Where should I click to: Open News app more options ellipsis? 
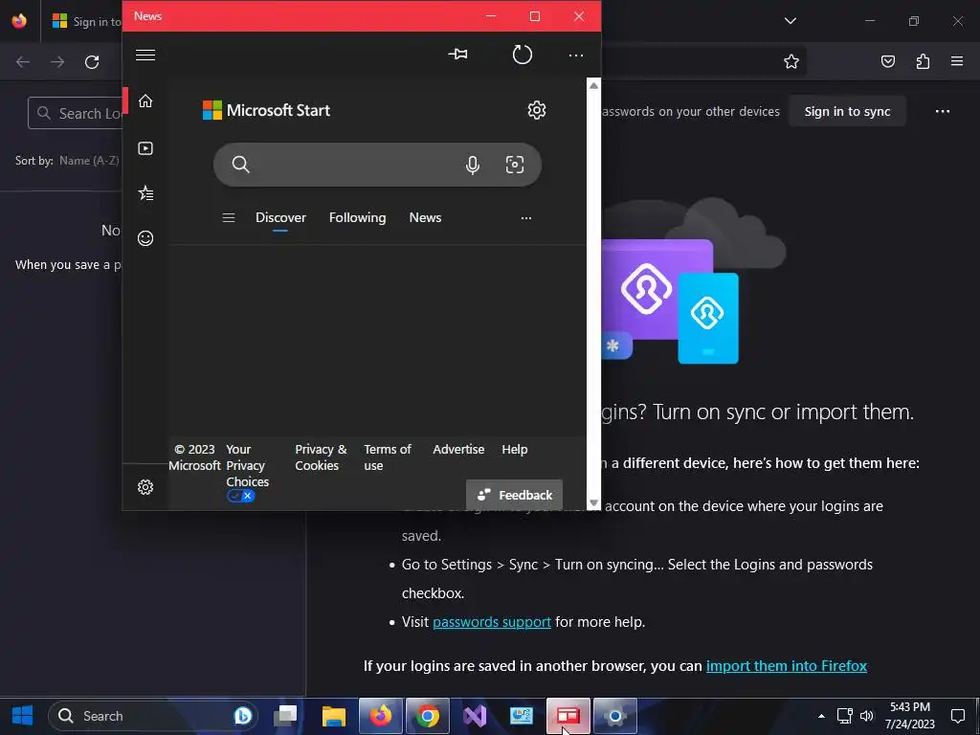click(x=575, y=55)
